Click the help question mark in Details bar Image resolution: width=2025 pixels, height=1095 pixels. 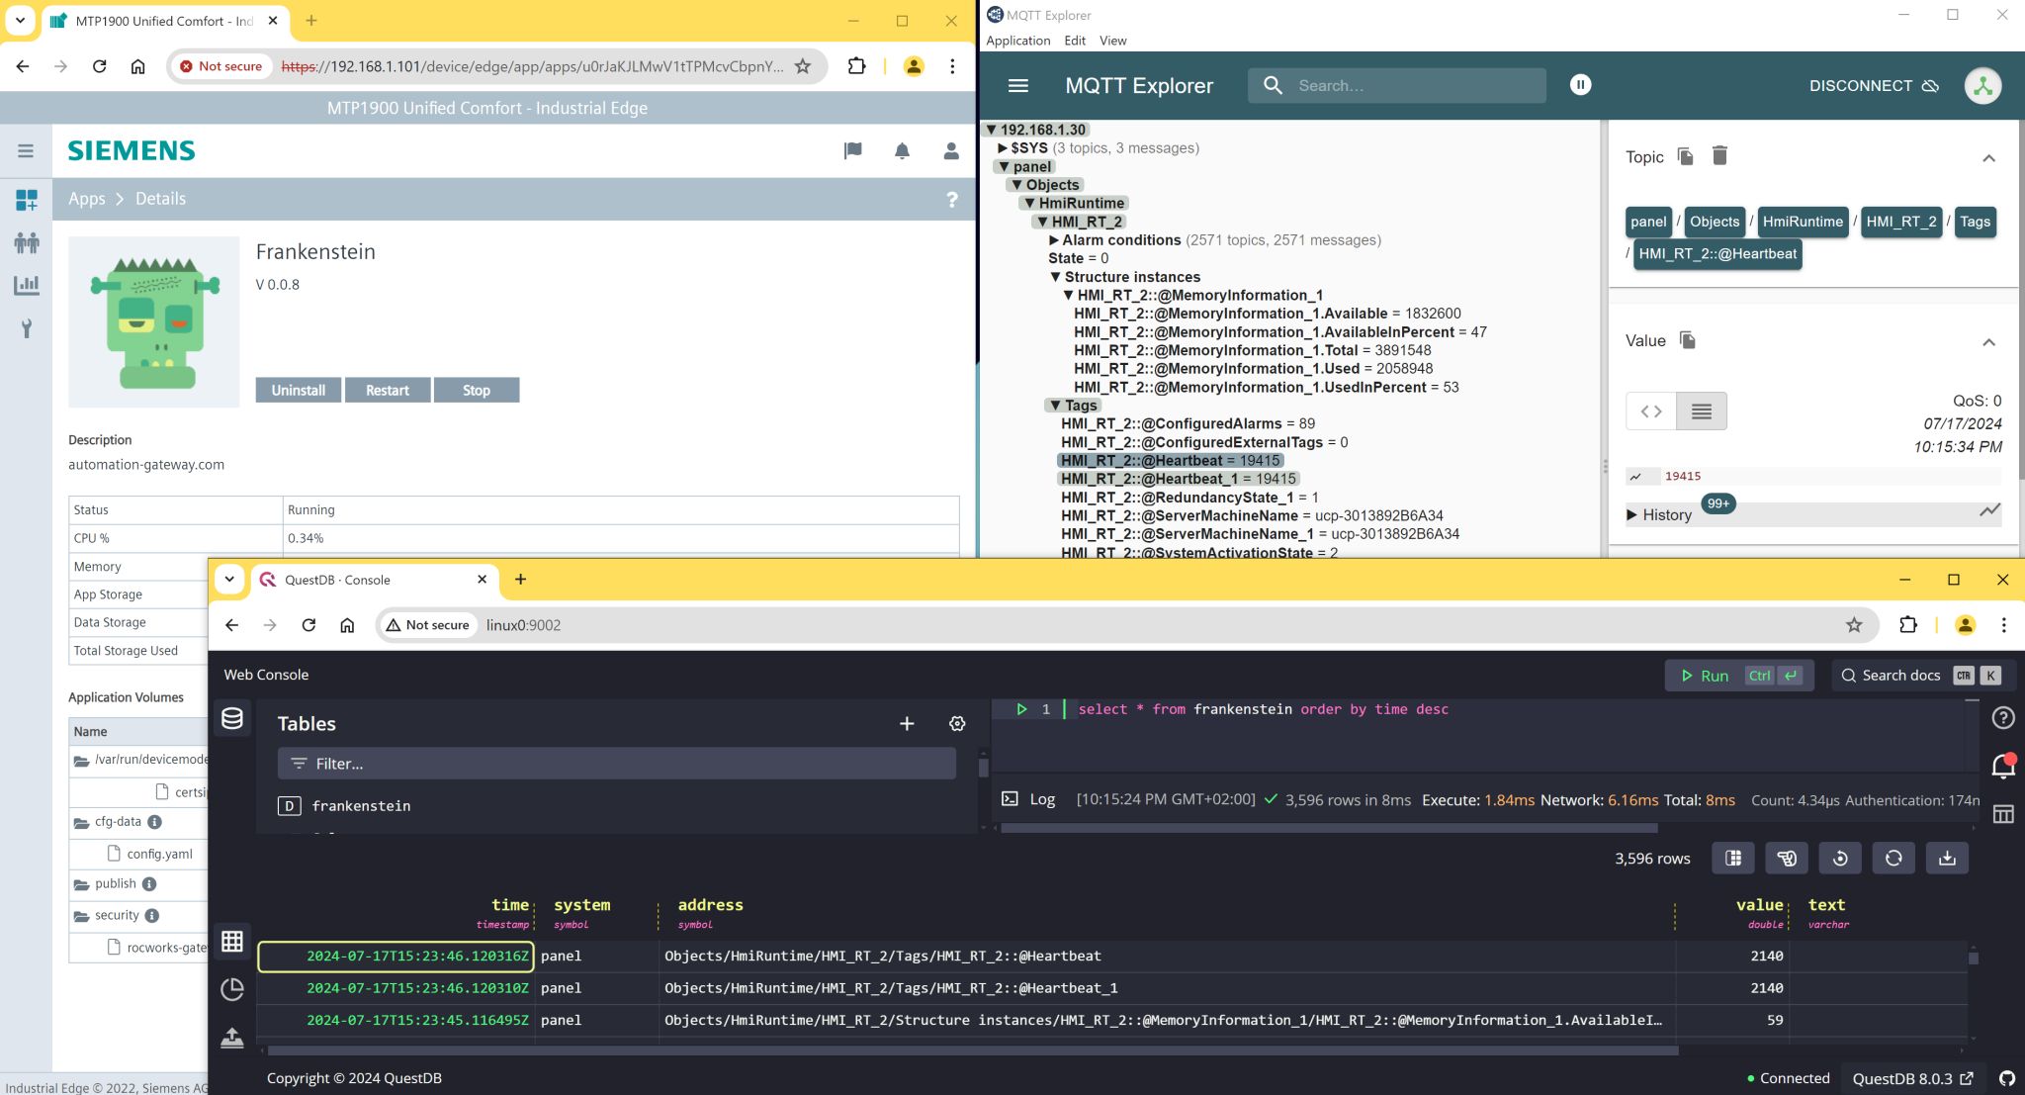point(952,200)
